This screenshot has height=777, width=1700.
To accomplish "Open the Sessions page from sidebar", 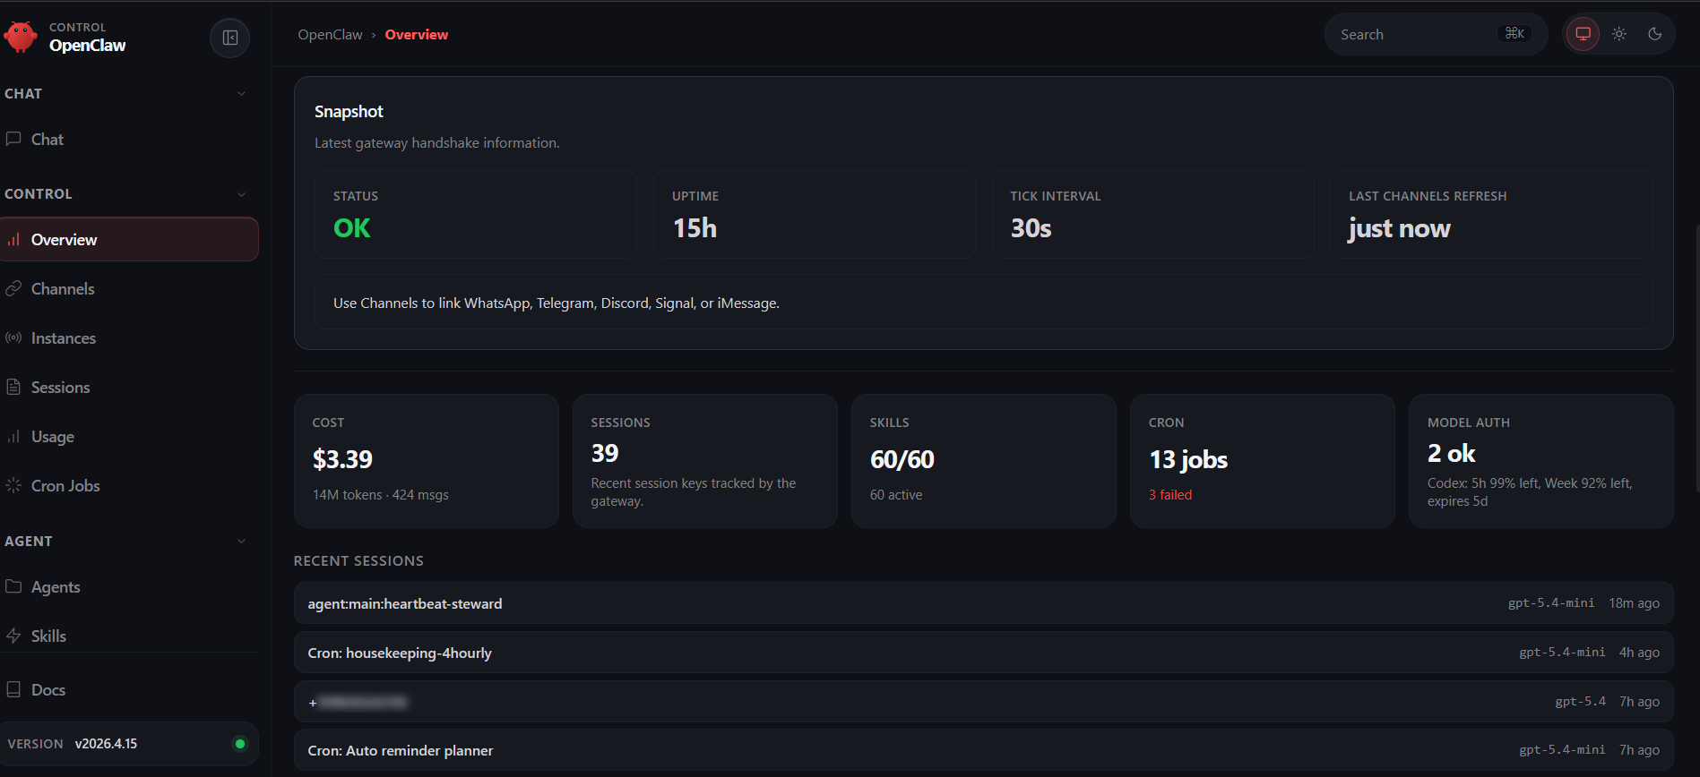I will coord(60,388).
